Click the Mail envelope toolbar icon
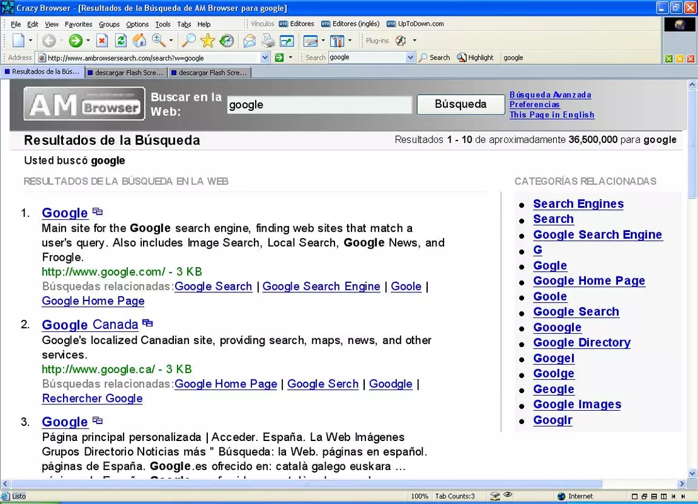 249,40
